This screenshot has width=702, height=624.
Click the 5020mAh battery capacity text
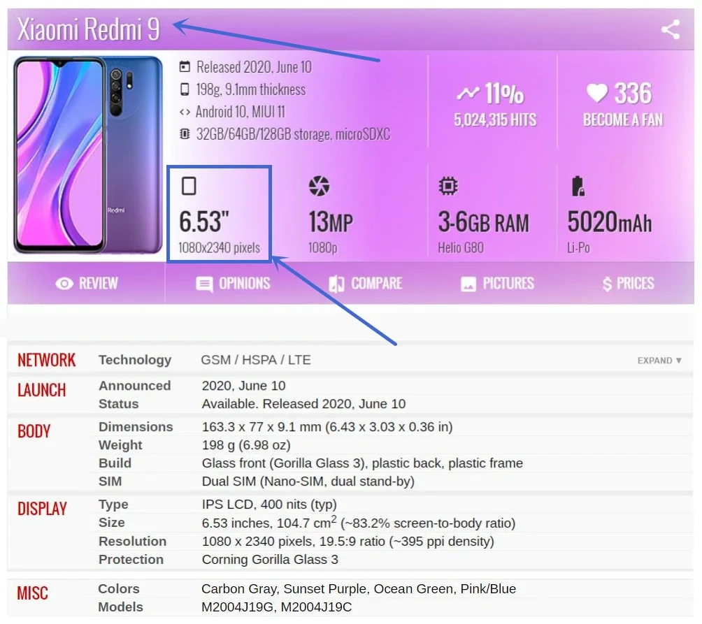[610, 222]
